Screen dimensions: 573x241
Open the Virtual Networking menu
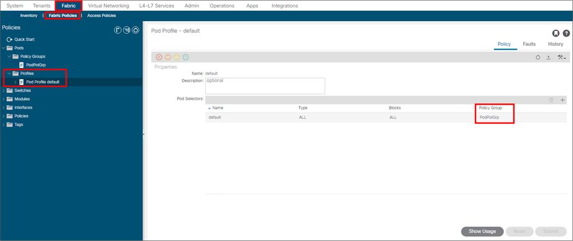click(108, 6)
